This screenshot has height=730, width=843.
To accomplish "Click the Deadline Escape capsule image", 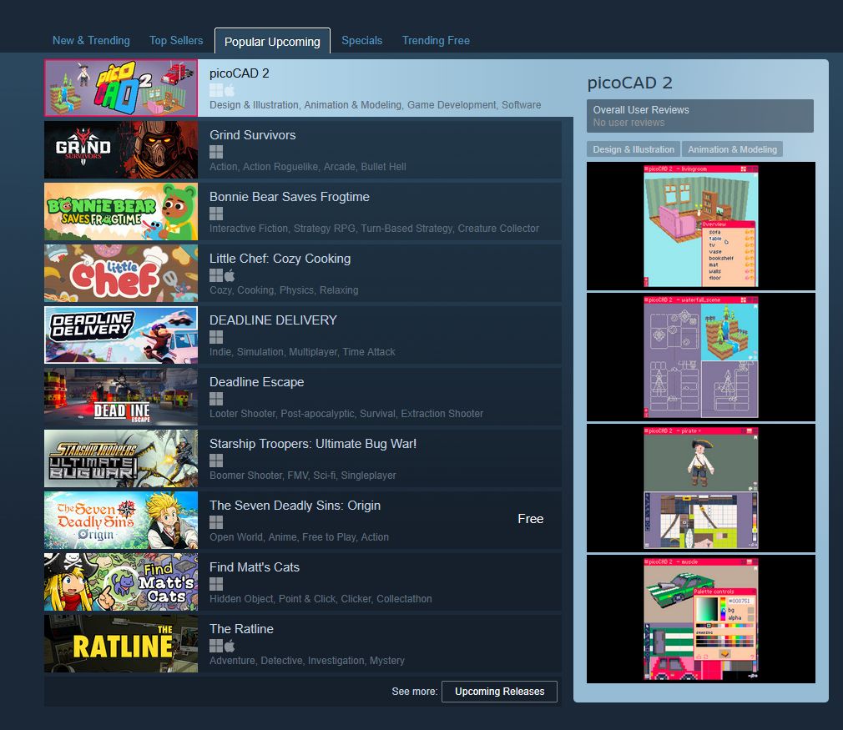I will 121,397.
